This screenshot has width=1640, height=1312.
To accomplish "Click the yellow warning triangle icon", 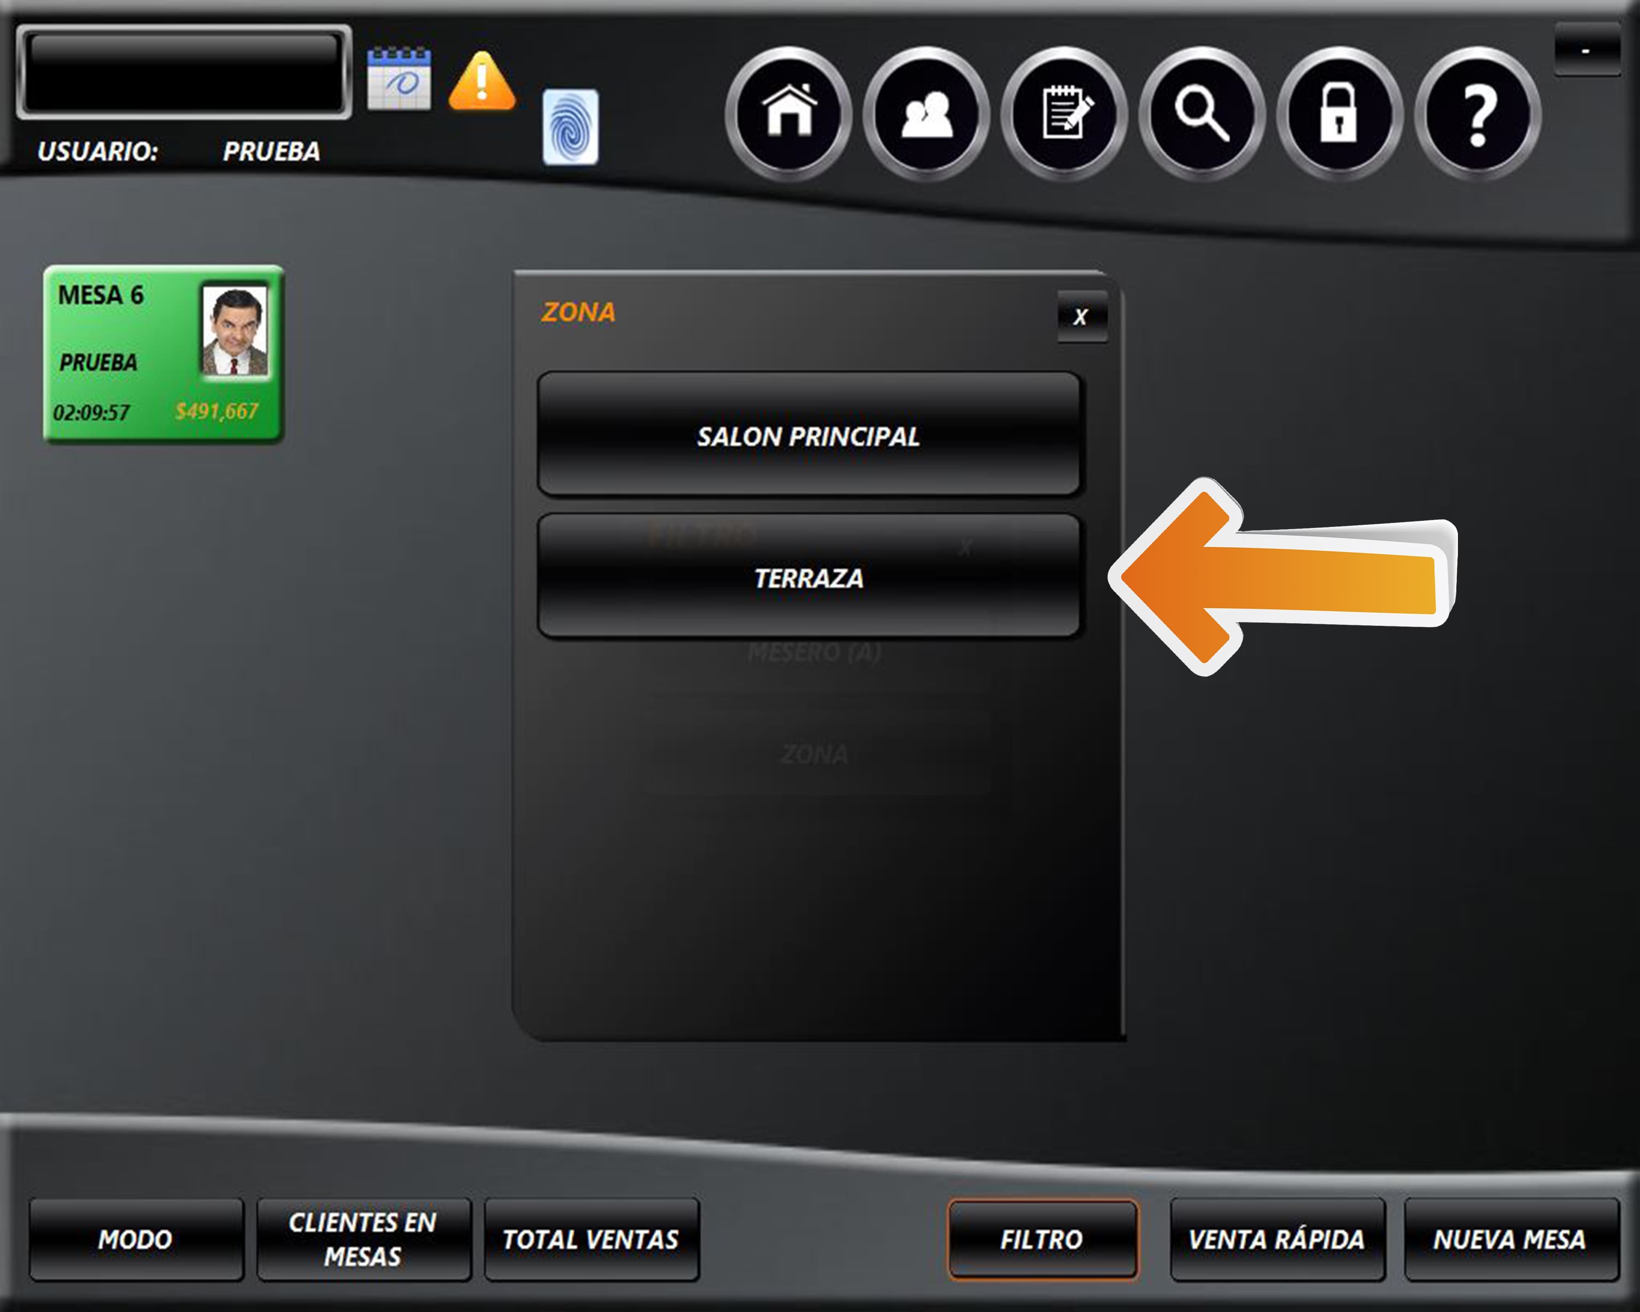I will pyautogui.click(x=482, y=81).
